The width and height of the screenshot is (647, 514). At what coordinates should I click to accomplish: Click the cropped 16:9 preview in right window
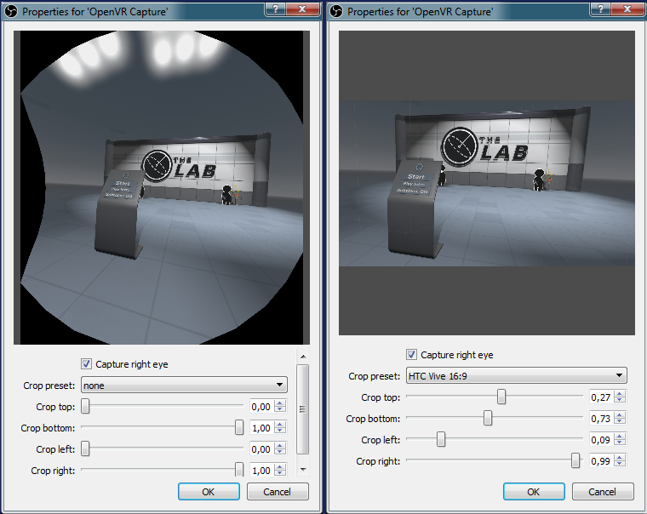point(487,184)
